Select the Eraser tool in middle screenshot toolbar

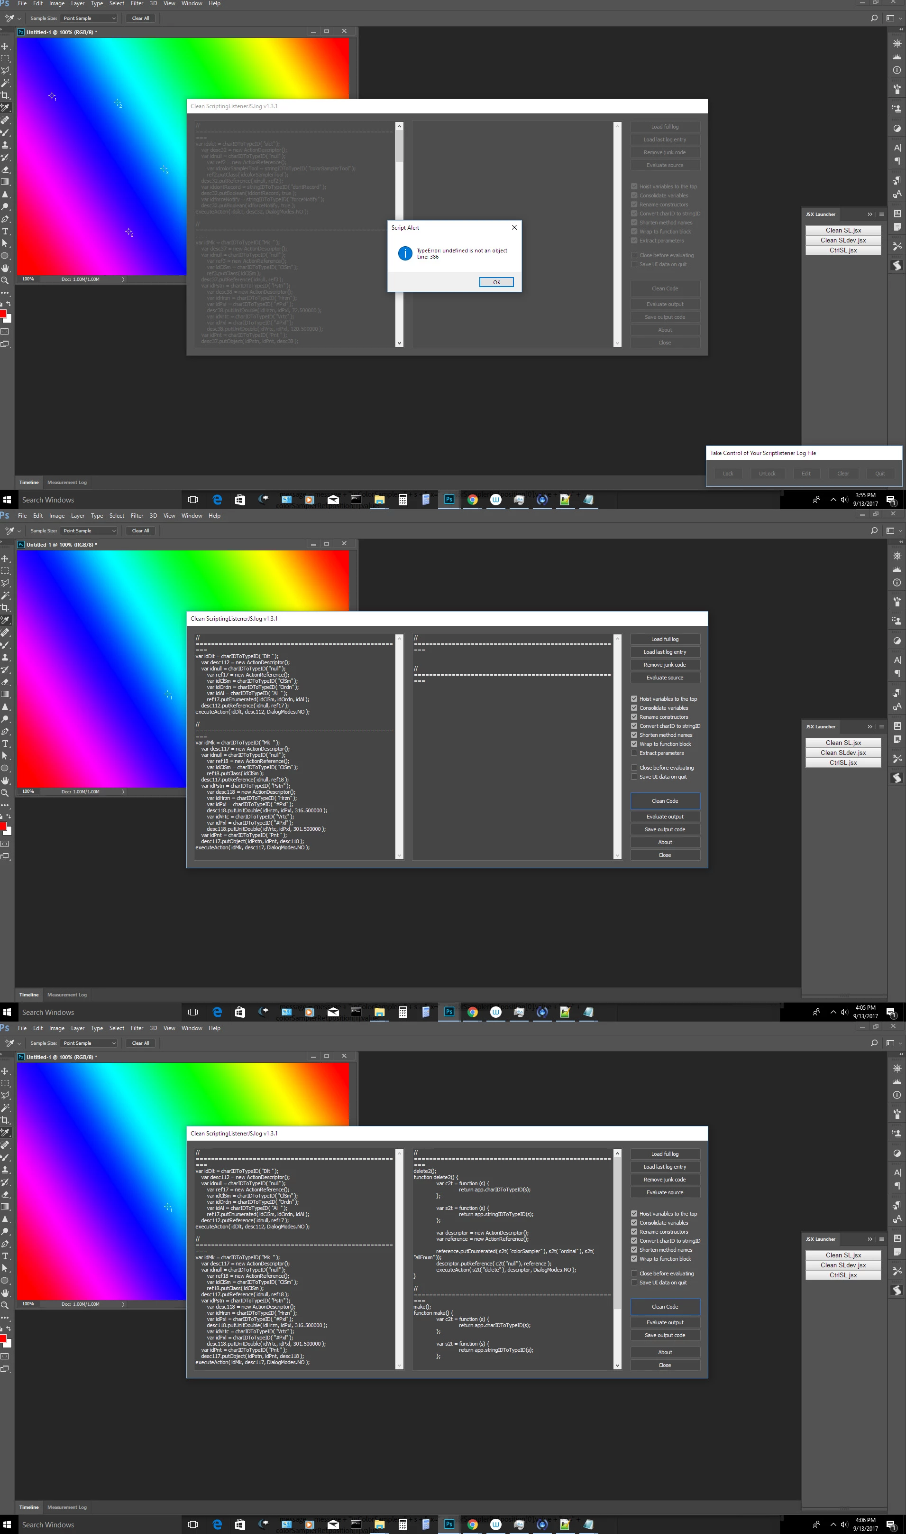click(5, 682)
